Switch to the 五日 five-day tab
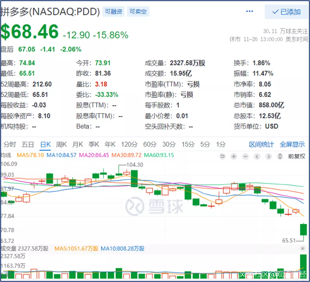 coord(28,145)
